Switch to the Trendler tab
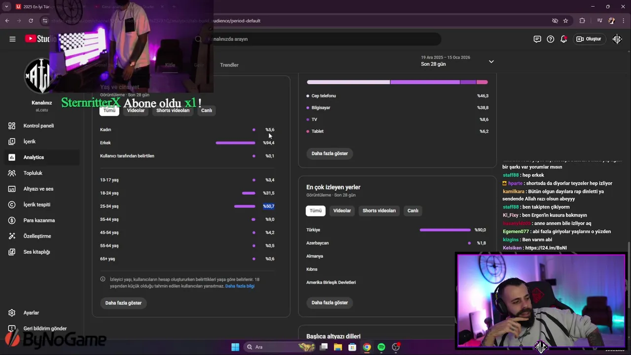This screenshot has width=631, height=355. click(x=229, y=65)
